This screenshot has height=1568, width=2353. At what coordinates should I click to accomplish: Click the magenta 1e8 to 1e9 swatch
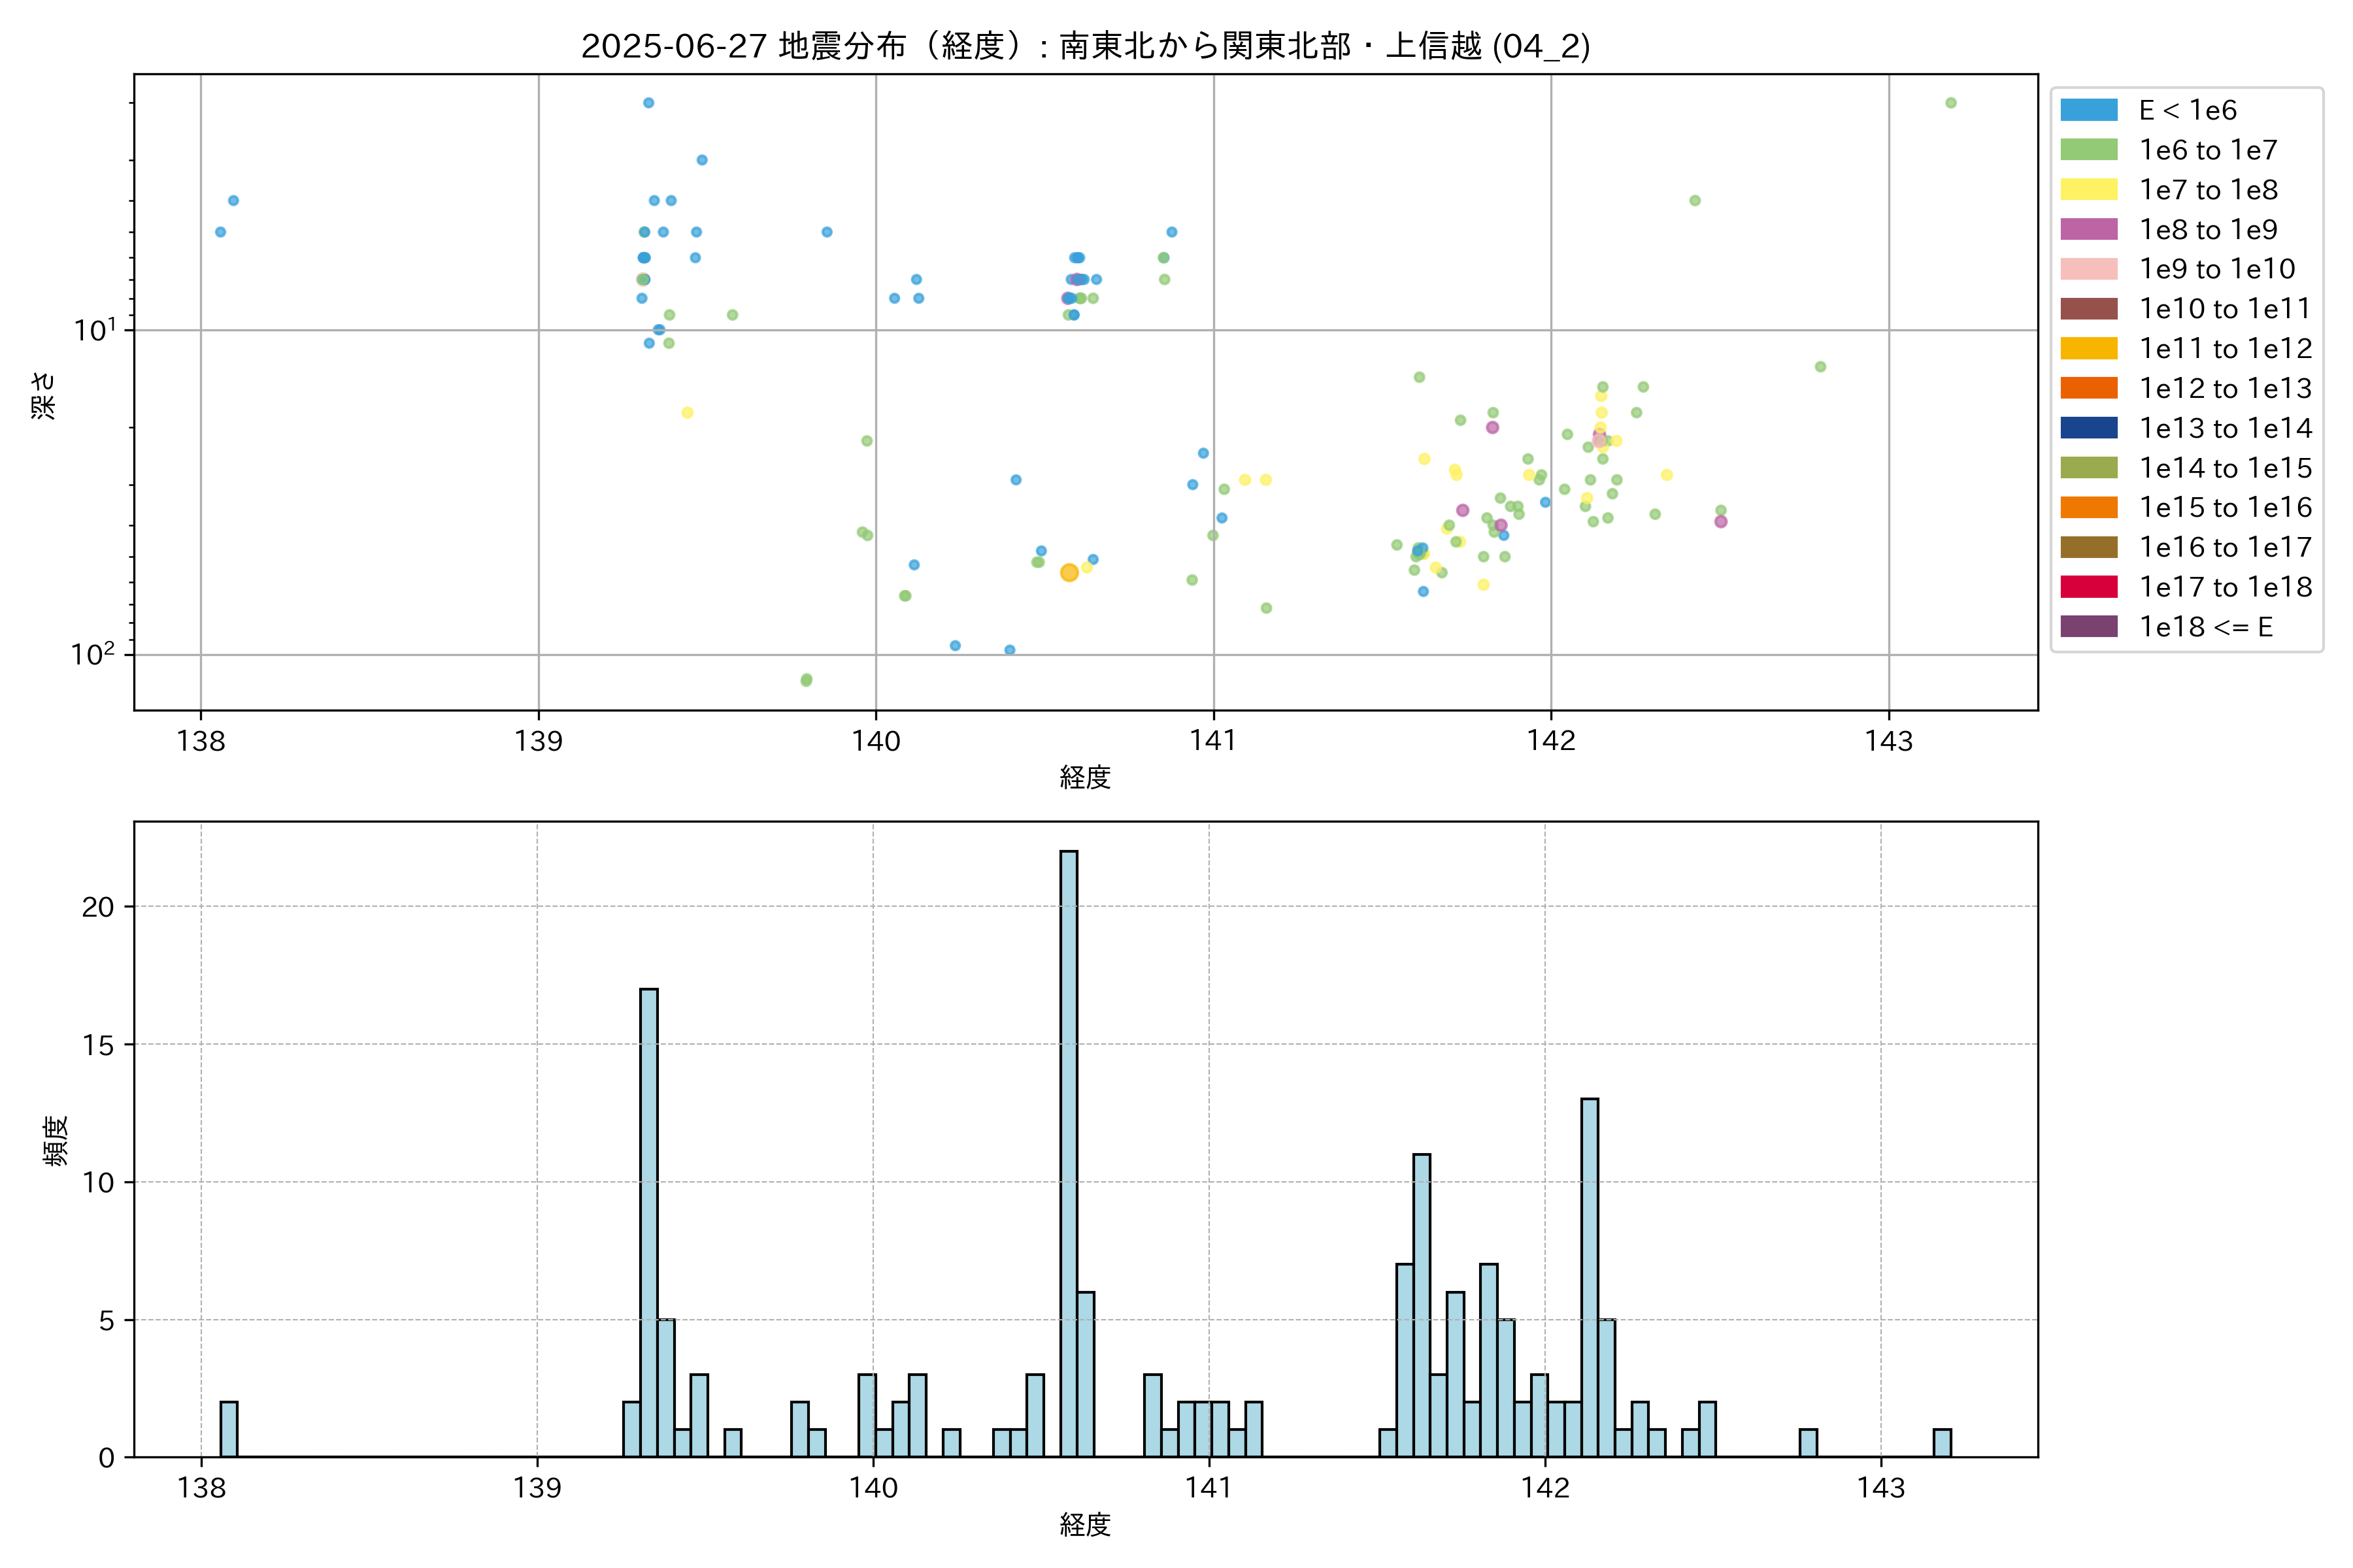click(x=2088, y=229)
